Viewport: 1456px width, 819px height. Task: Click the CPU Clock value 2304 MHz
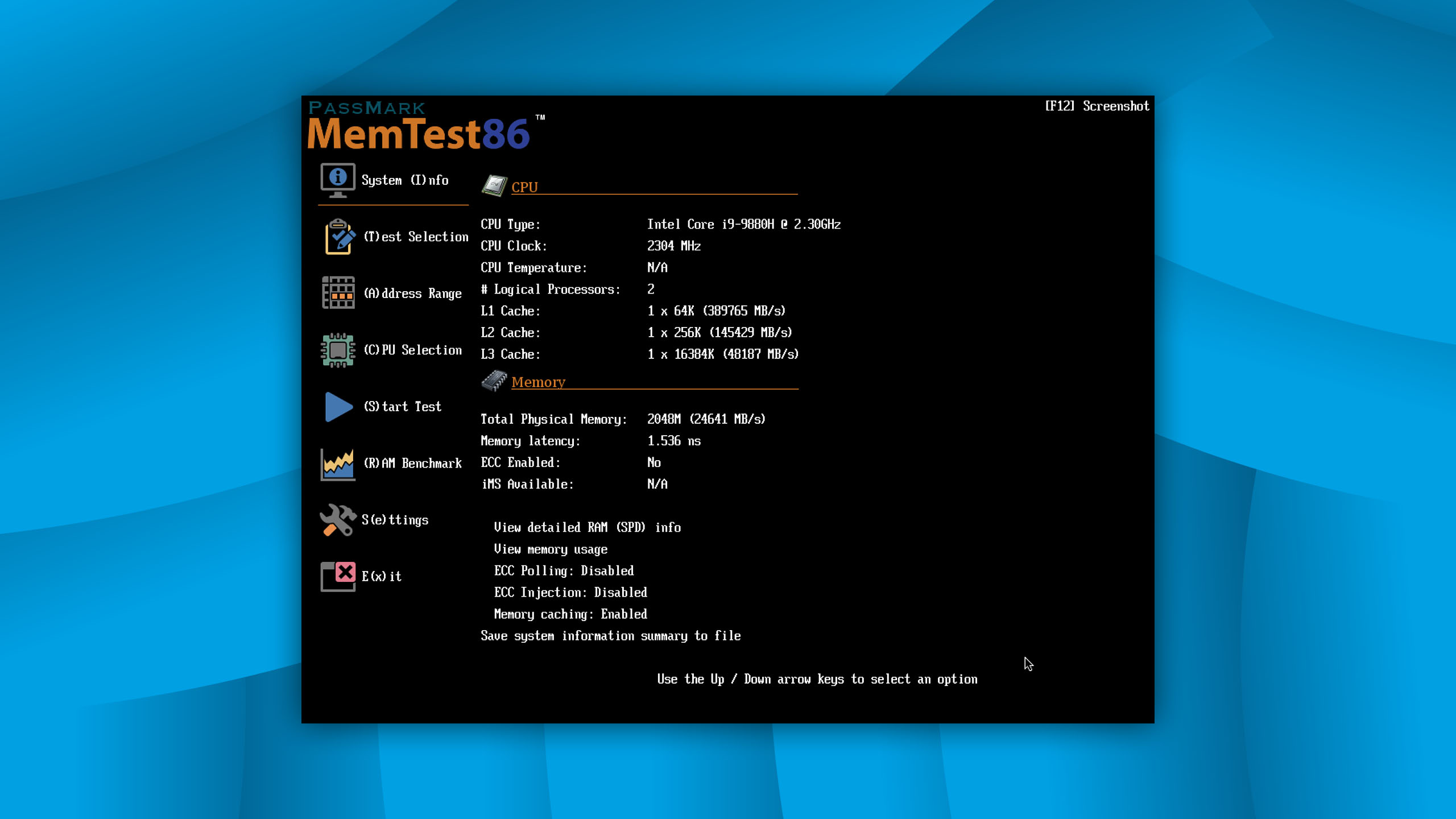coord(674,246)
